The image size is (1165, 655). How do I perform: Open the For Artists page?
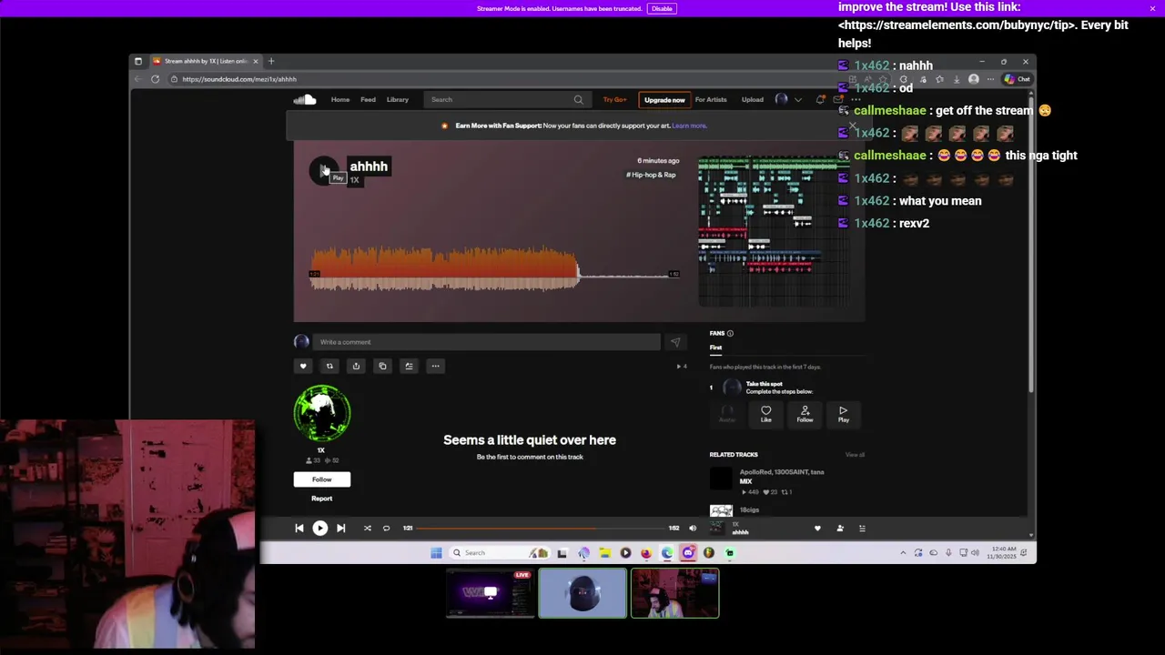click(x=711, y=100)
